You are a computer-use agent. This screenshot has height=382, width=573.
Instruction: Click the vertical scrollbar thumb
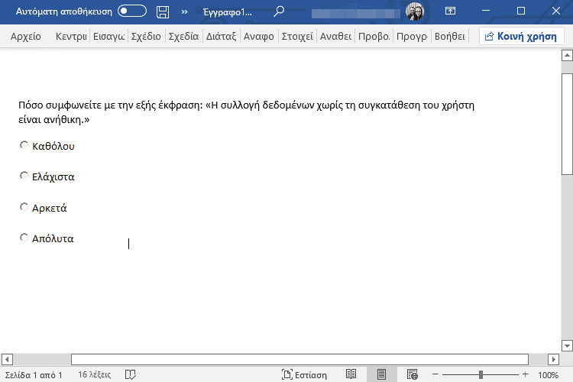[567, 125]
